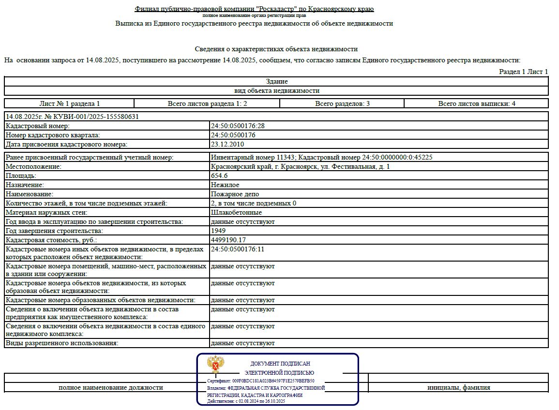Select the КУВИ-001/2025-155580631 request number line
The width and height of the screenshot is (559, 410).
tap(72, 117)
